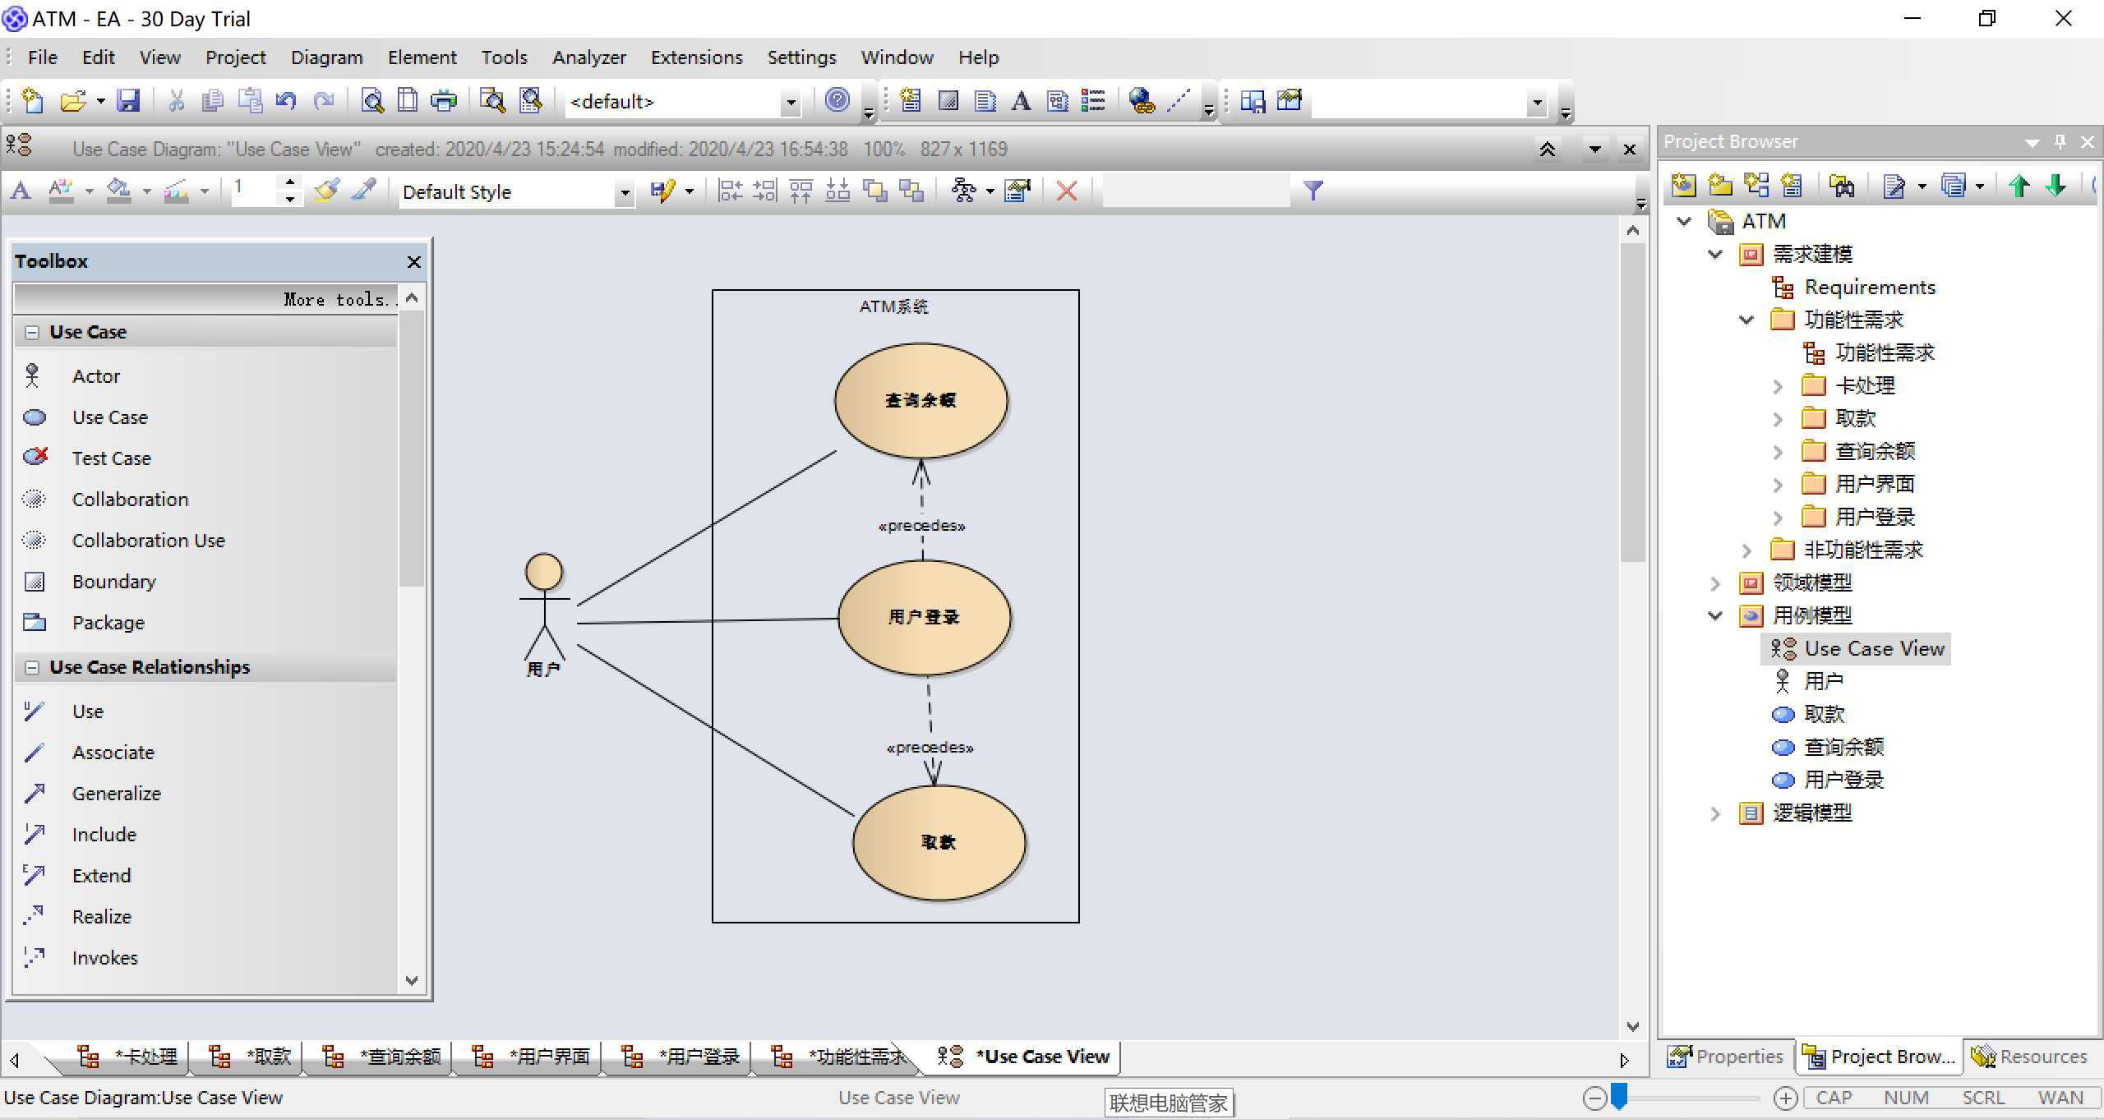Viewport: 2104px width, 1119px height.
Task: Select the Actor tool in Toolbox
Action: coord(95,376)
